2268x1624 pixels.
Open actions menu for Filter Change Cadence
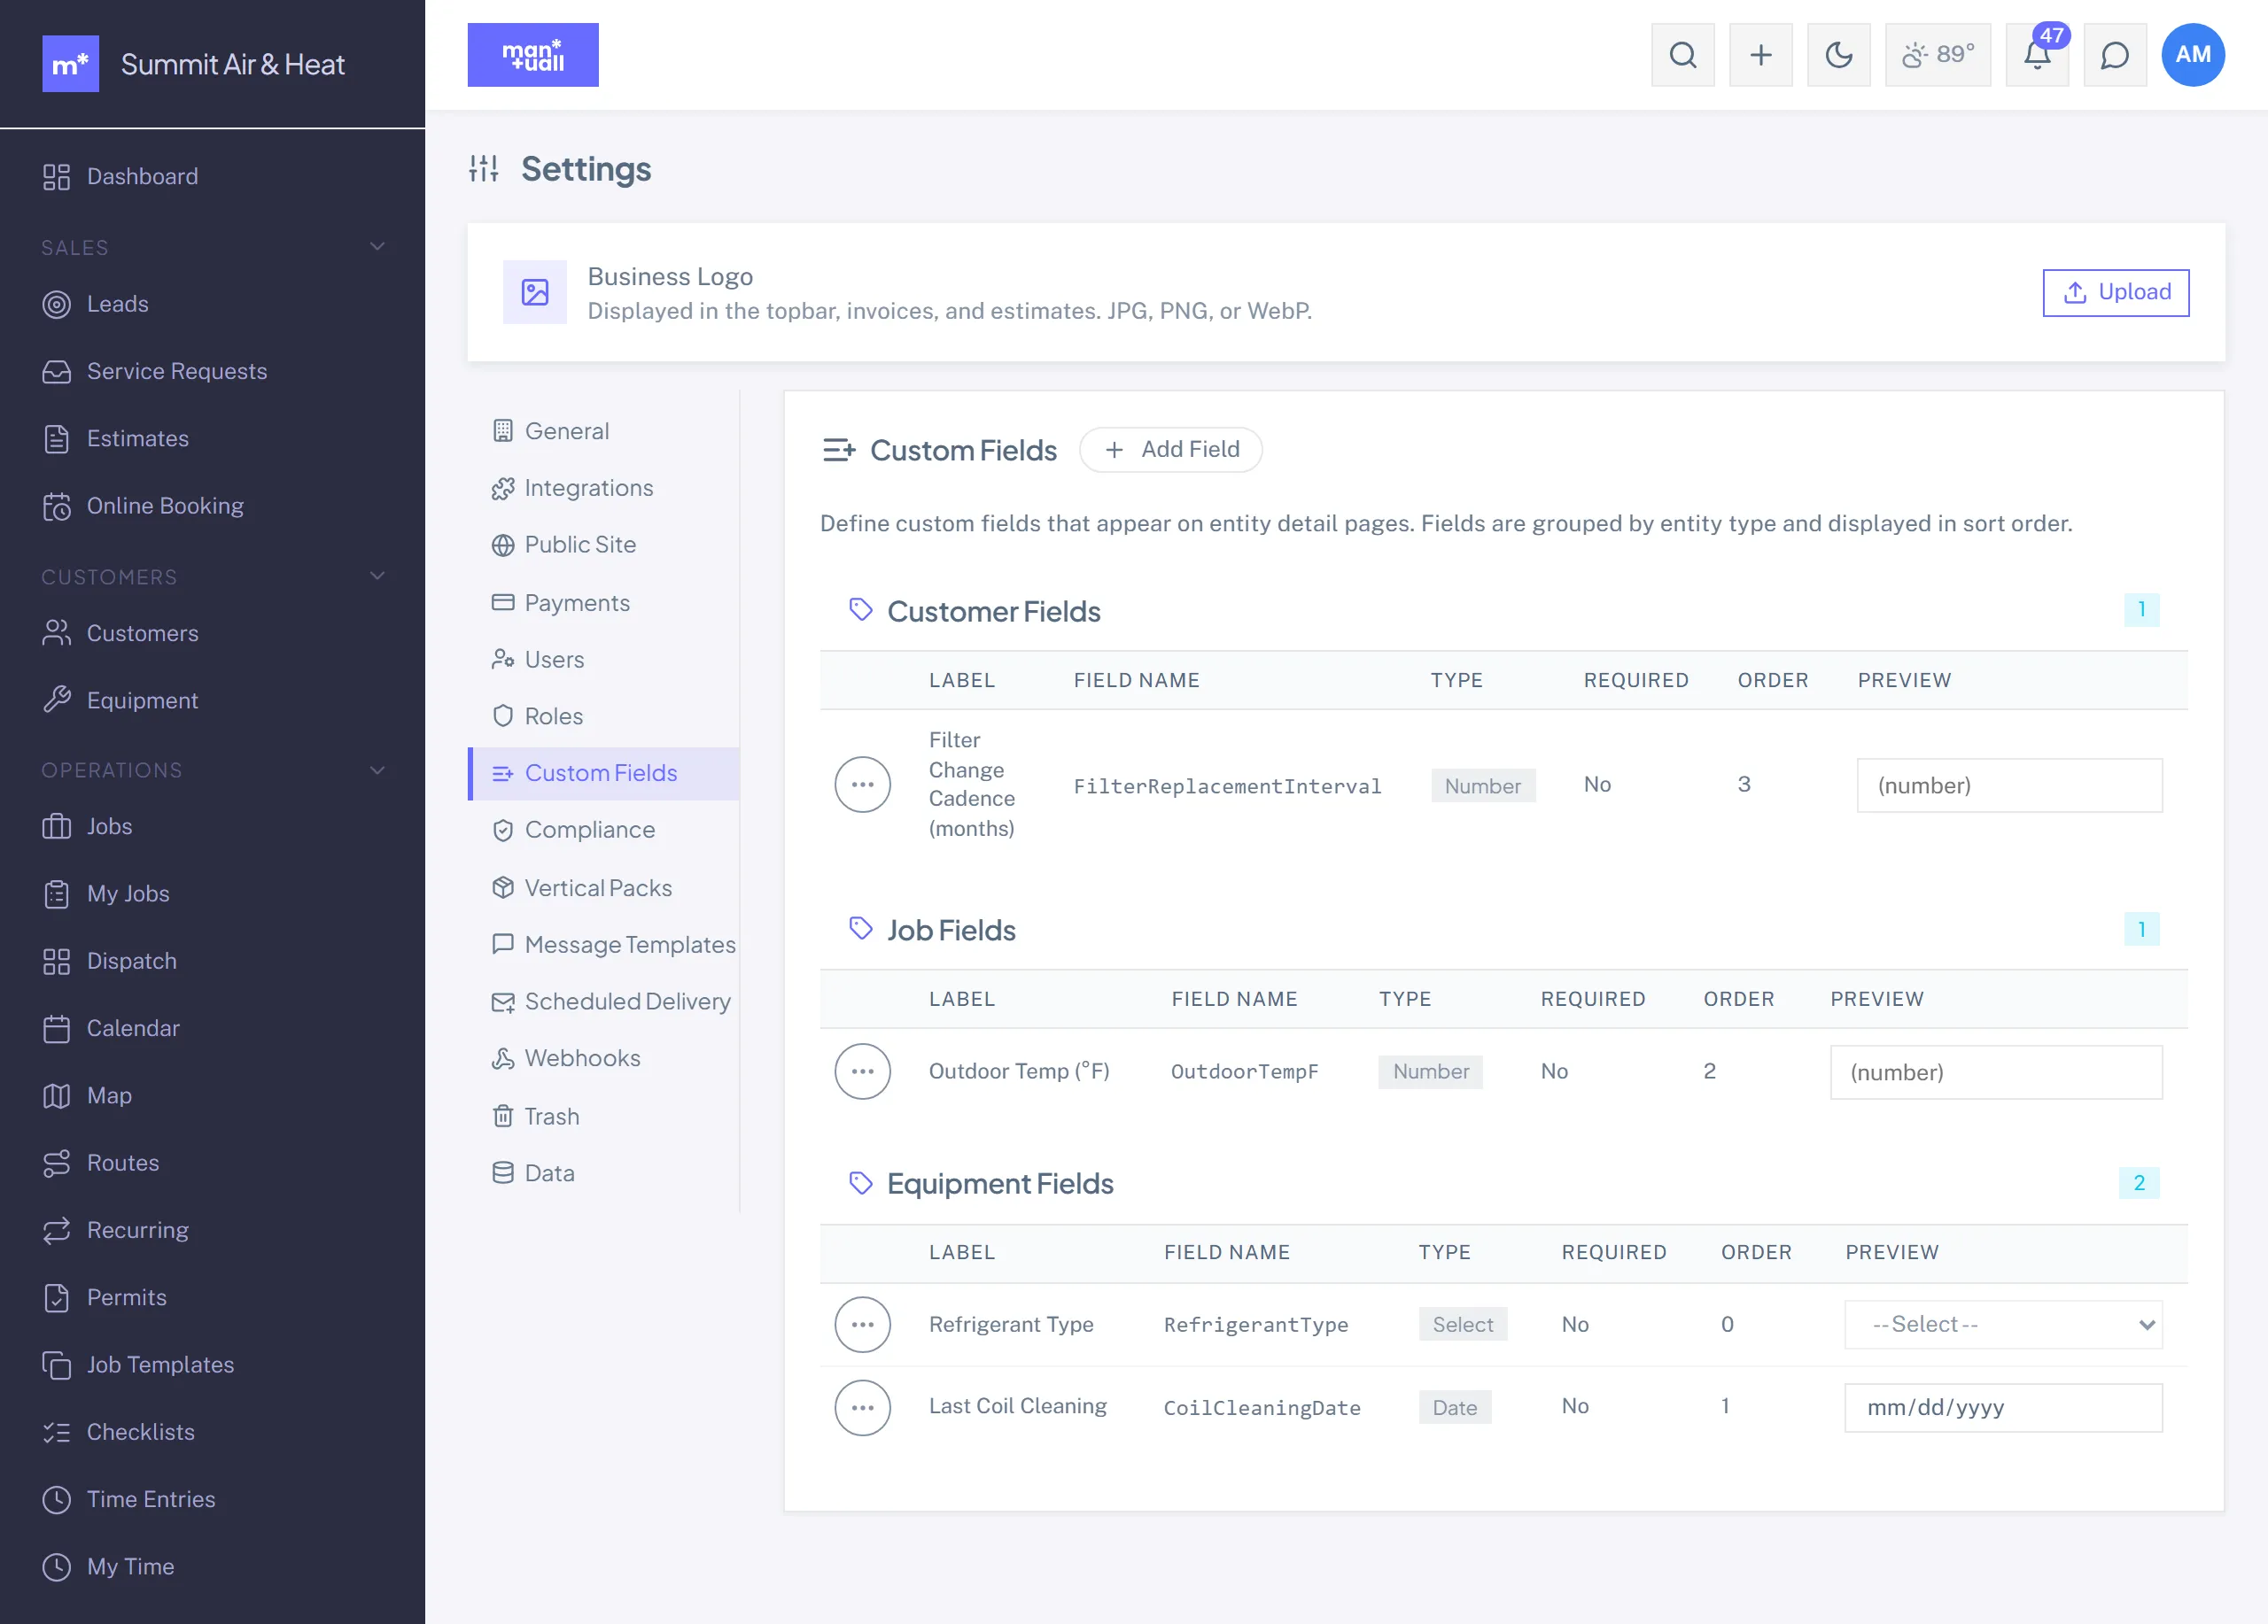click(x=862, y=785)
